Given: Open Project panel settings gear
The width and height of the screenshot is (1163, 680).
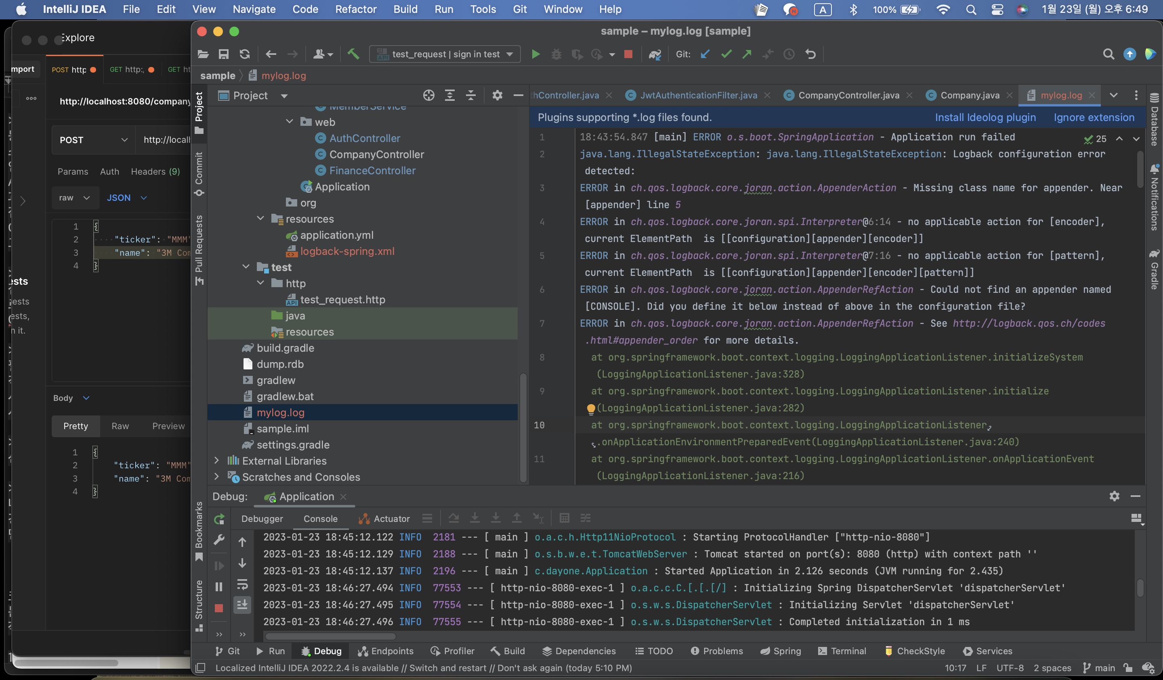Looking at the screenshot, I should pos(497,96).
